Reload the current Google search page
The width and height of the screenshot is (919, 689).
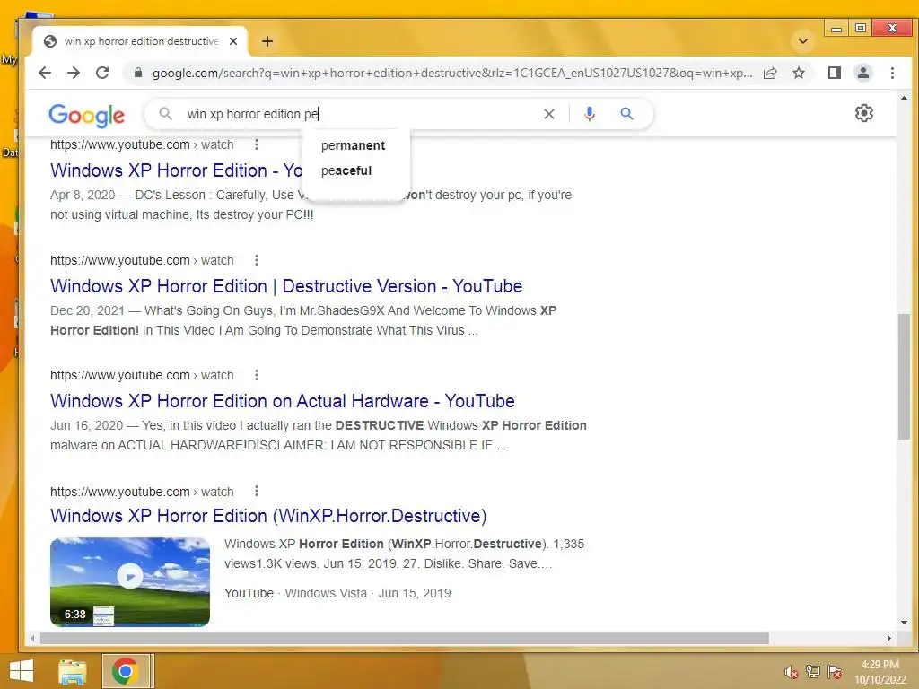pyautogui.click(x=102, y=73)
